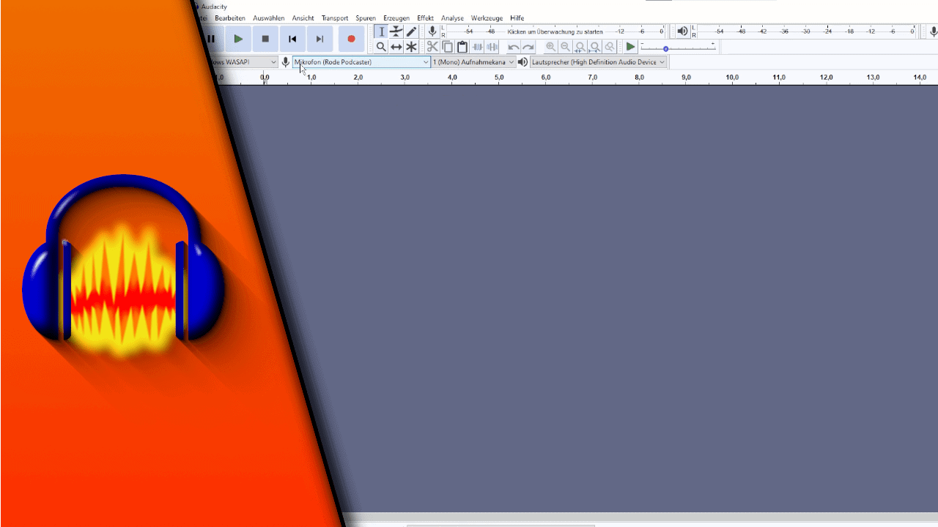Open the Hilfe menu
The height and width of the screenshot is (527, 938).
point(517,18)
